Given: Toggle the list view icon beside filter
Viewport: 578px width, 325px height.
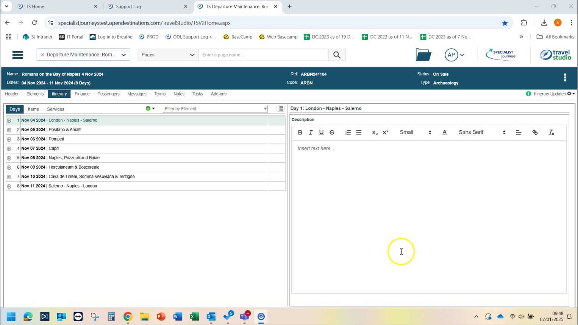Looking at the screenshot, I should point(281,109).
